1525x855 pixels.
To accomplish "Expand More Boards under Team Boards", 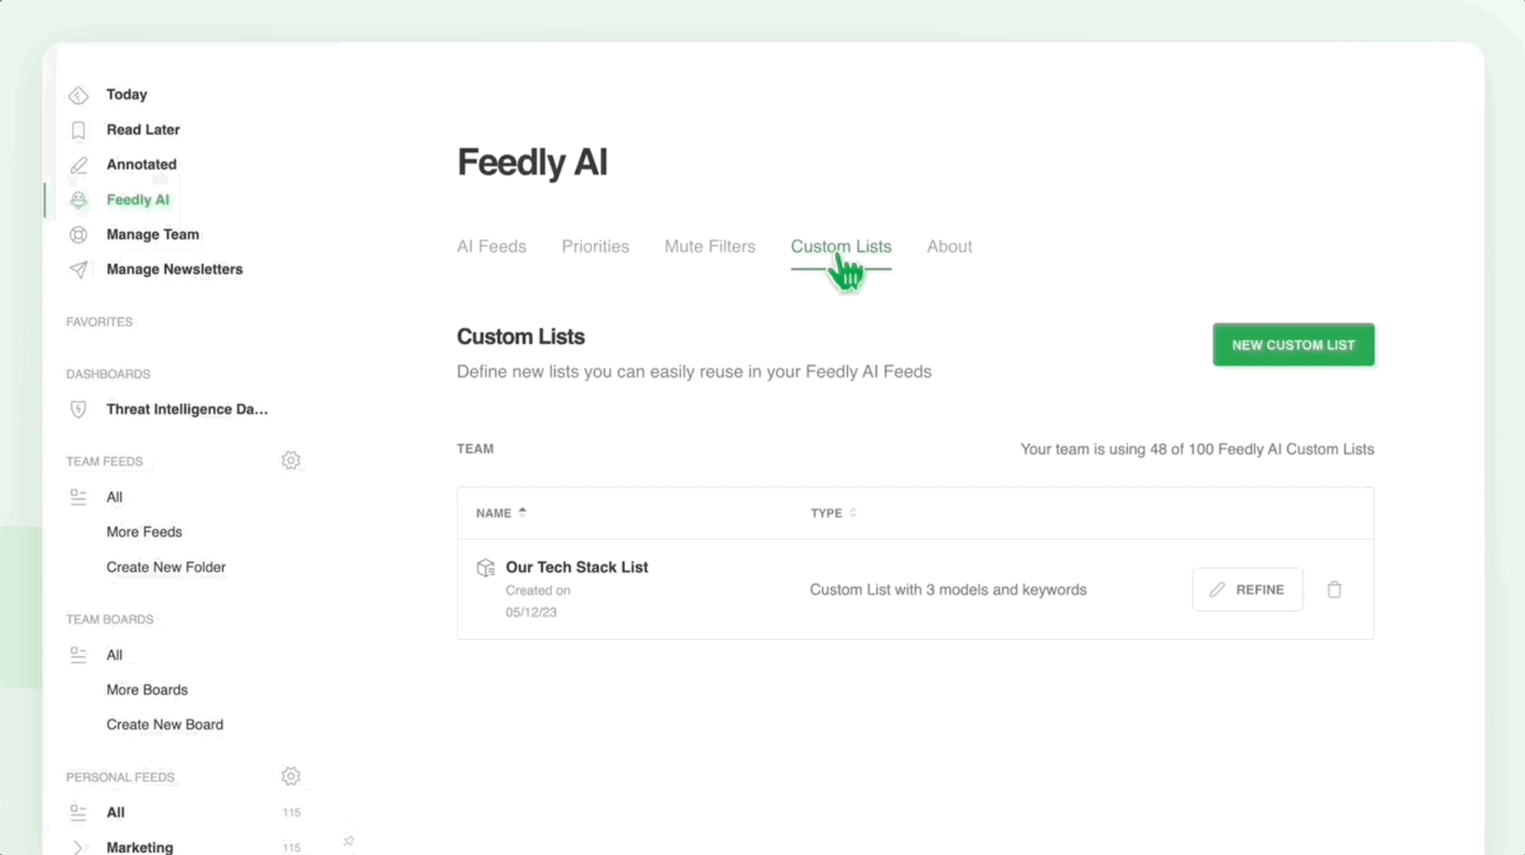I will pos(147,690).
